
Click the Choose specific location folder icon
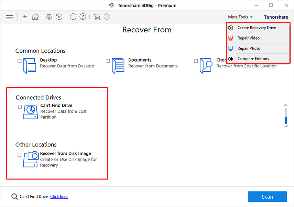206,66
